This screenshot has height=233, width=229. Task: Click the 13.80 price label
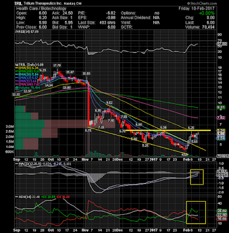coord(67,87)
